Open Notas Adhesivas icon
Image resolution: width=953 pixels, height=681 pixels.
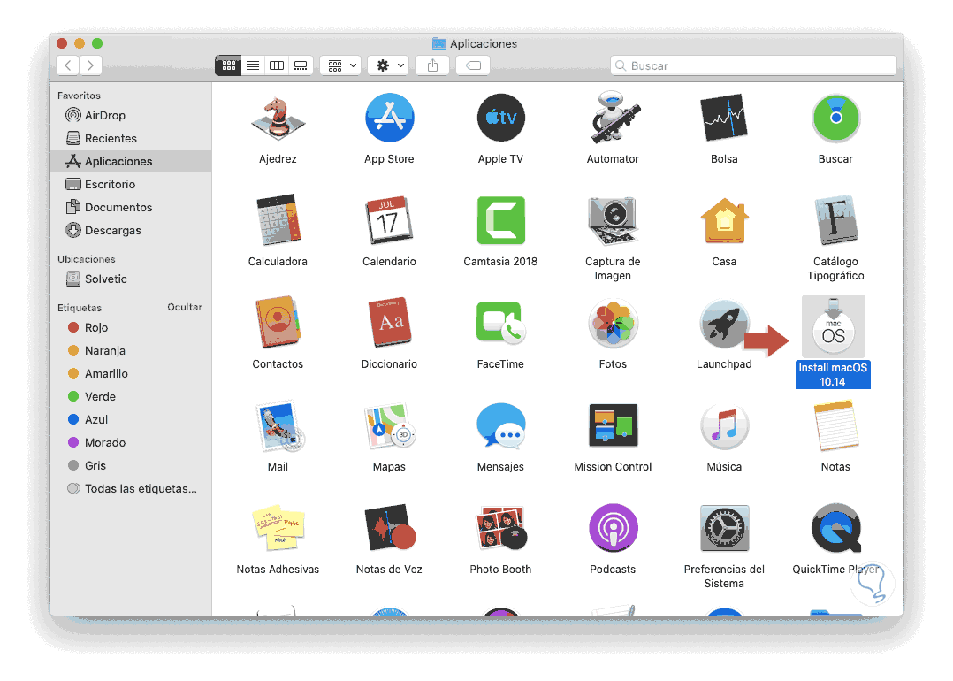(278, 528)
